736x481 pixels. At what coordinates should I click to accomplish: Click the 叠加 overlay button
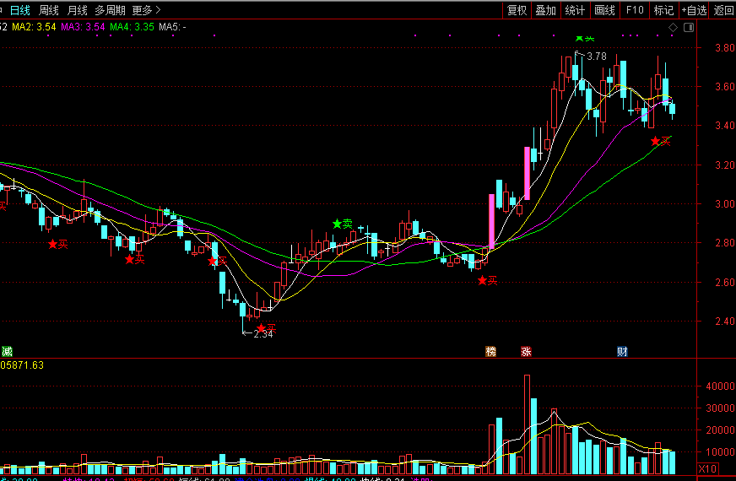click(546, 10)
